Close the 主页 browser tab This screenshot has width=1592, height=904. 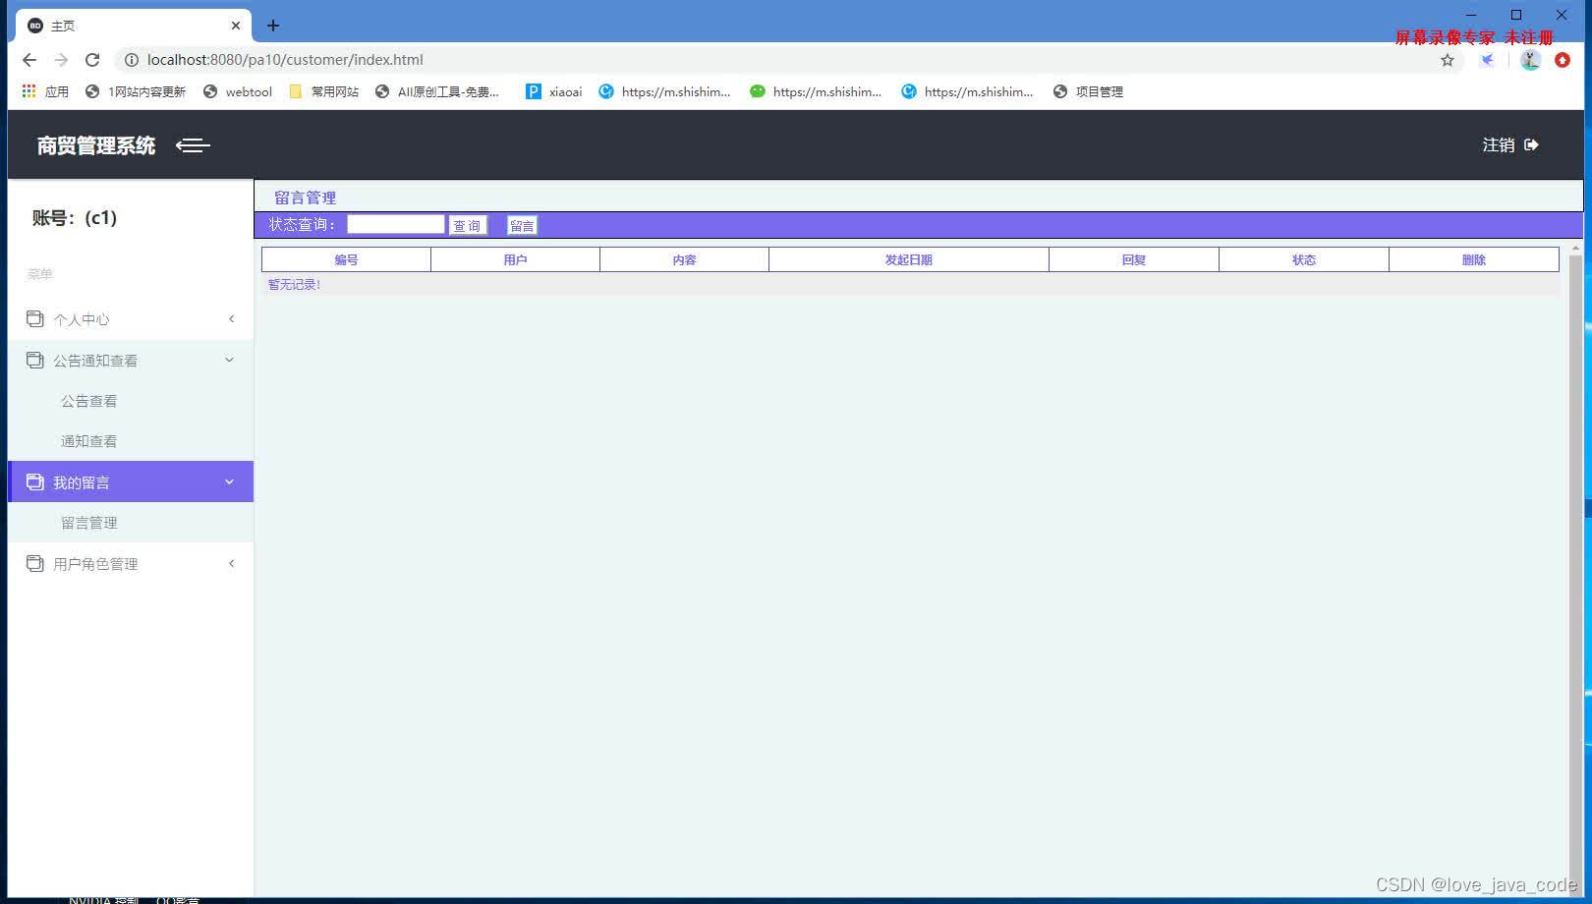(236, 26)
